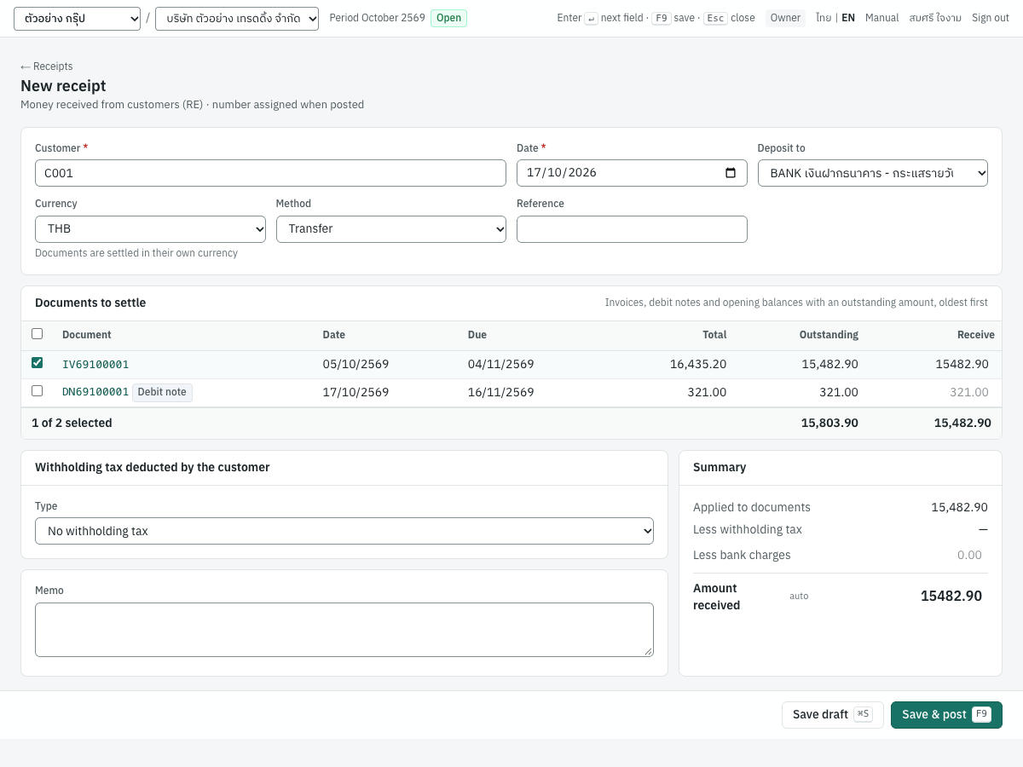
Task: Click the New receipt heading
Action: (x=63, y=86)
